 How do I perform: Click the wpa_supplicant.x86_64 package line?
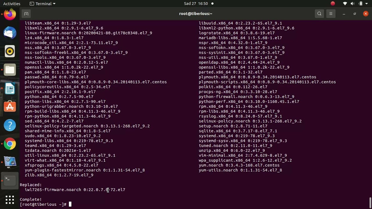[x=245, y=160]
